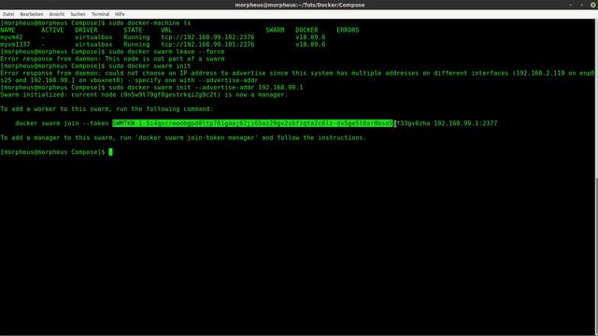Viewport: 598px width, 336px height.
Task: Open the Ansicht menu
Action: (x=57, y=14)
